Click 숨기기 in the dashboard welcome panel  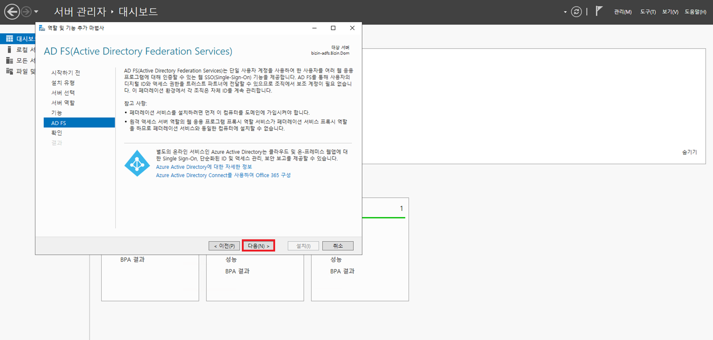click(689, 152)
